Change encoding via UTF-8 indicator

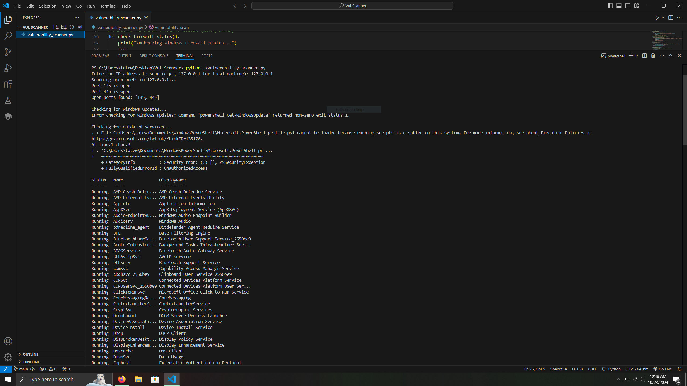tap(577, 369)
